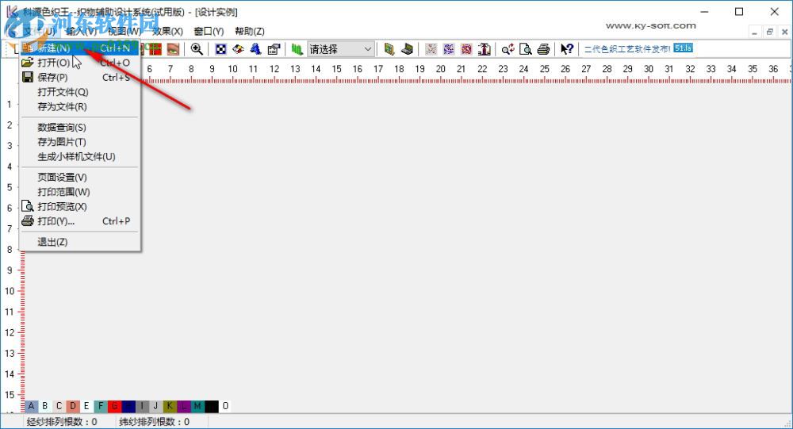Viewport: 793px width, 429px height.
Task: Minimize the inner document window
Action: pyautogui.click(x=755, y=32)
